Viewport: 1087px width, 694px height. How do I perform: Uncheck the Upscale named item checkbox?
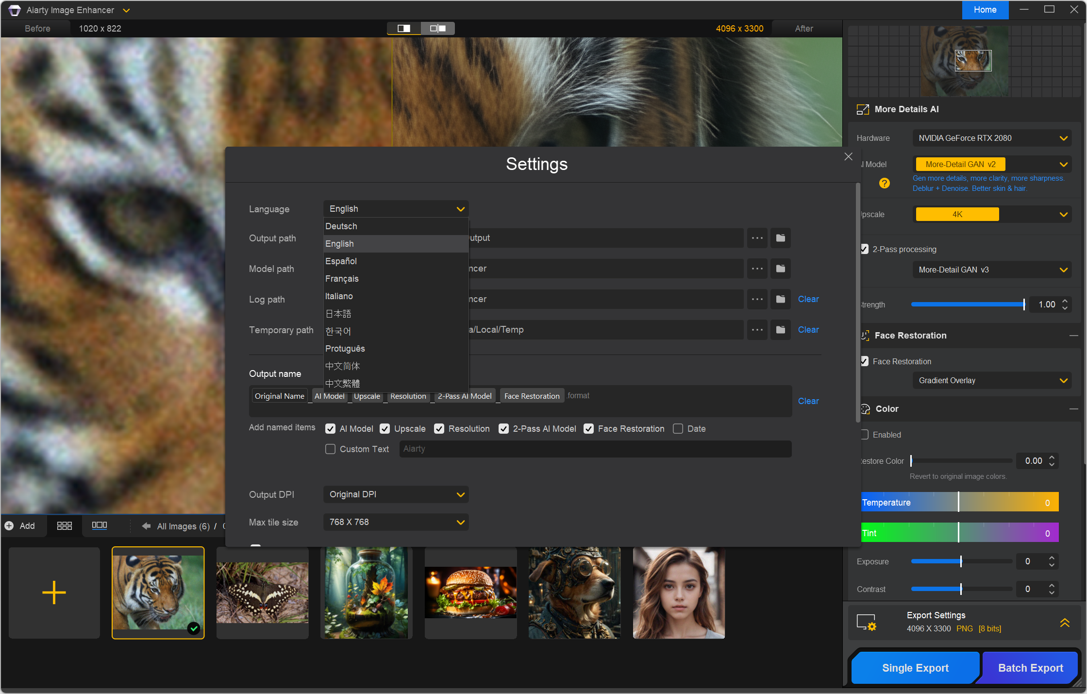click(x=385, y=429)
